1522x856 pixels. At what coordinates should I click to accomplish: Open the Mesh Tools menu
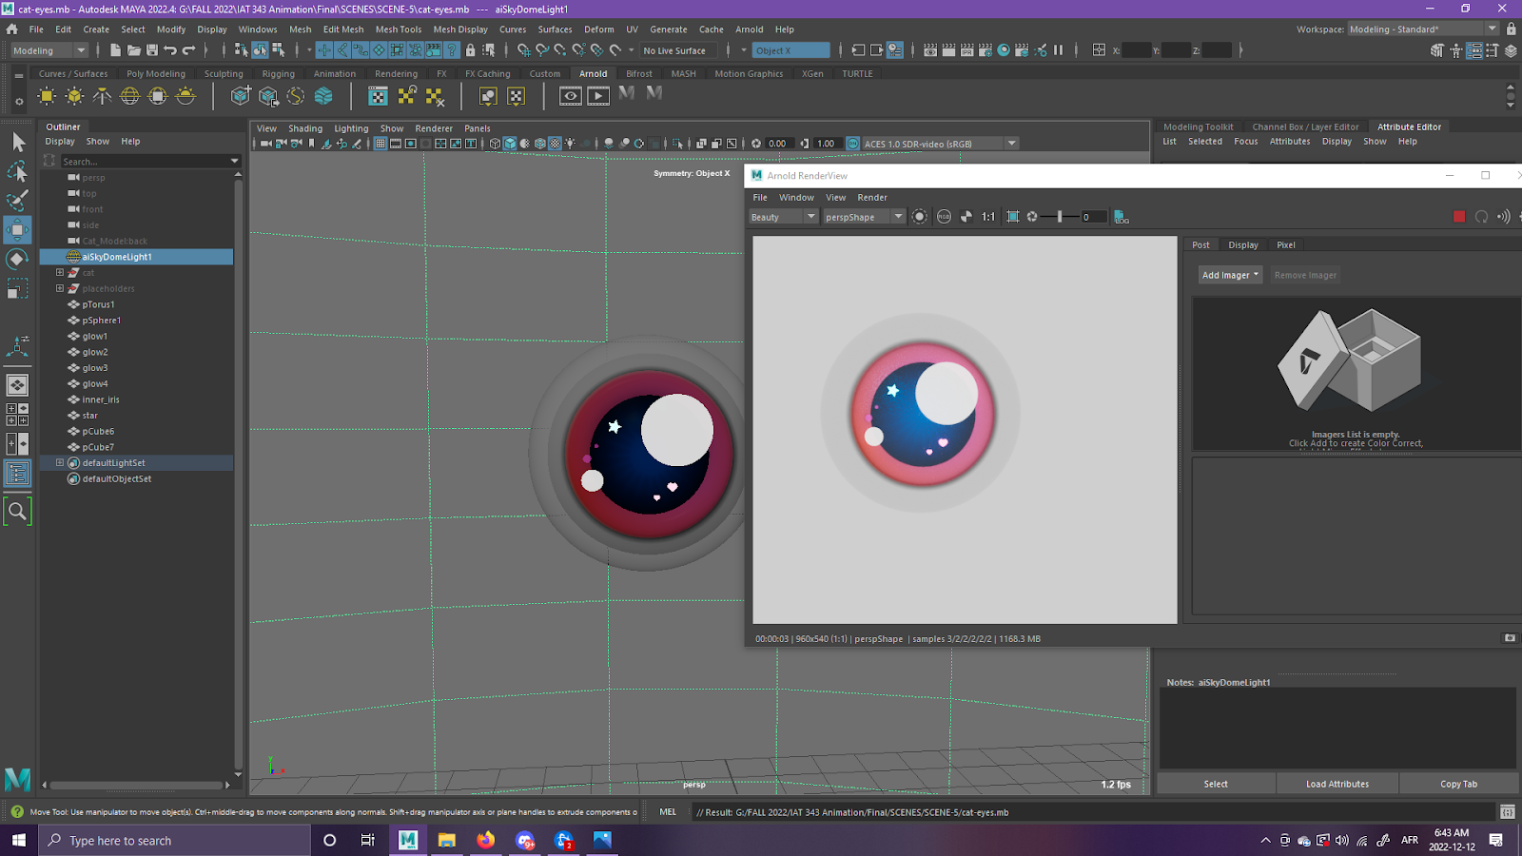click(x=399, y=29)
